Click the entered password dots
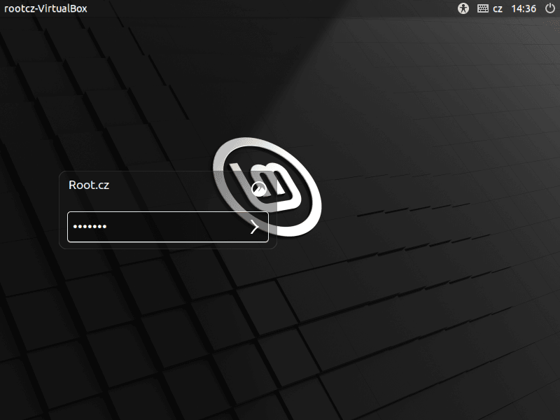 click(x=89, y=226)
